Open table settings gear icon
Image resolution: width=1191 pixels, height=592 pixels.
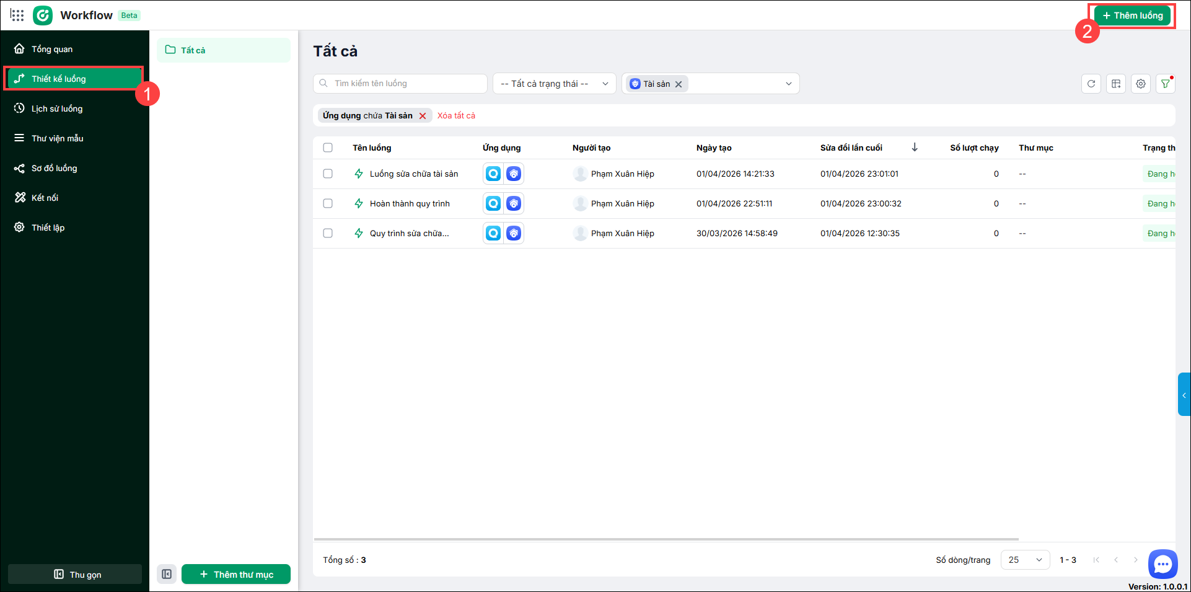[x=1140, y=84]
